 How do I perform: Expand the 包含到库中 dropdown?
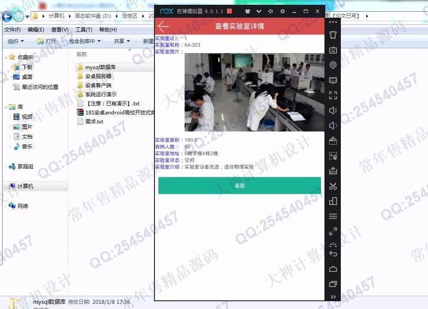pyautogui.click(x=85, y=41)
